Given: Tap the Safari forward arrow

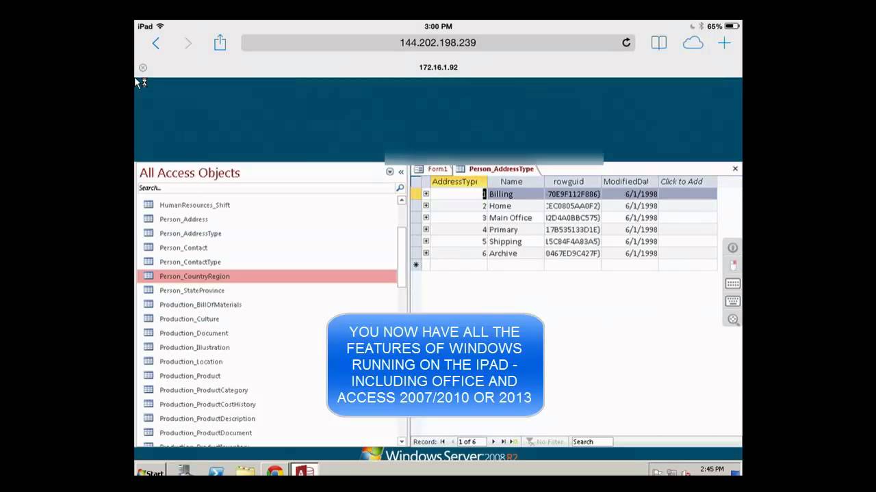Looking at the screenshot, I should click(188, 43).
